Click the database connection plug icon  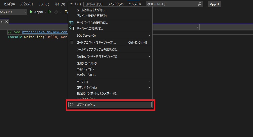tap(72, 23)
